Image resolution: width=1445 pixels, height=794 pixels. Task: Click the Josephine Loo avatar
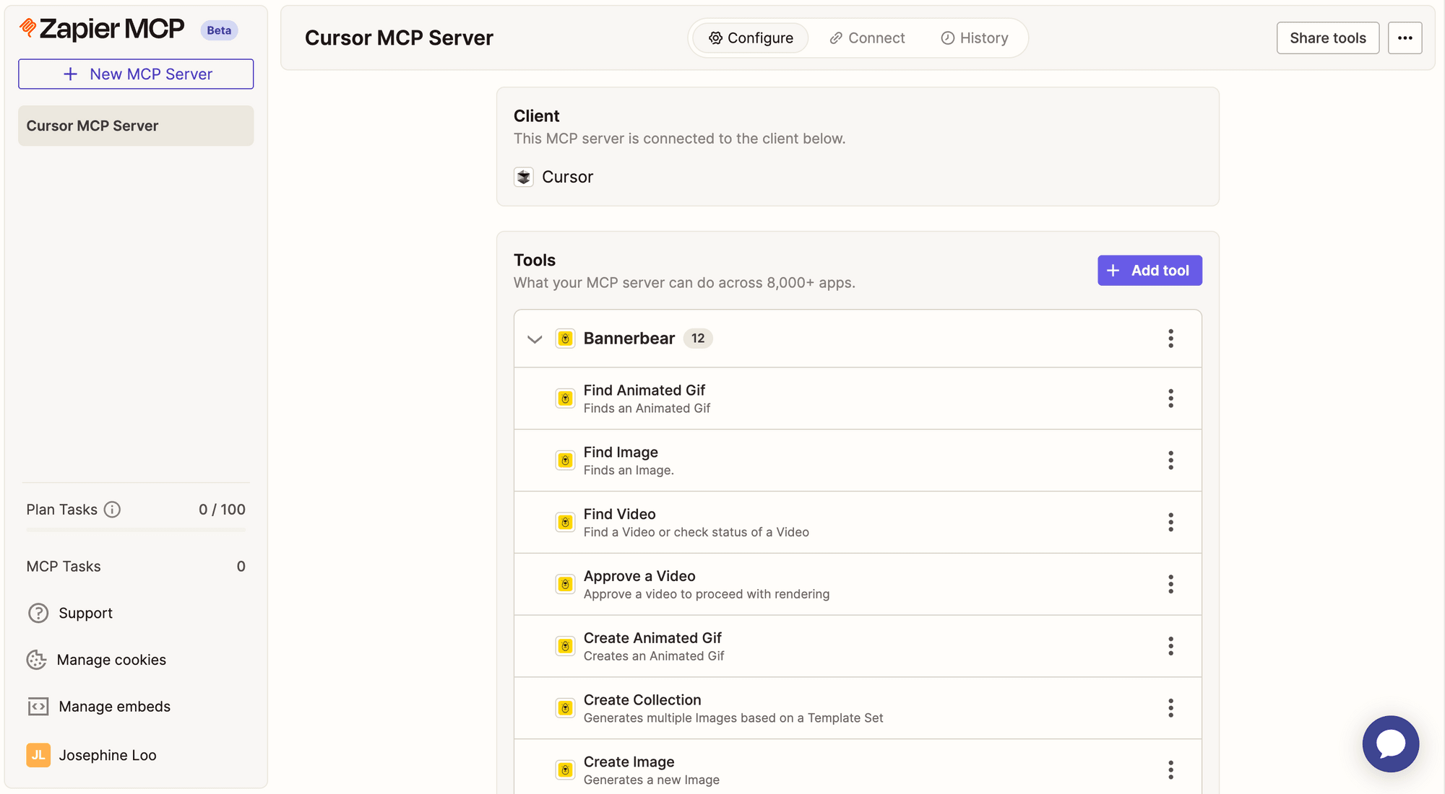point(38,755)
